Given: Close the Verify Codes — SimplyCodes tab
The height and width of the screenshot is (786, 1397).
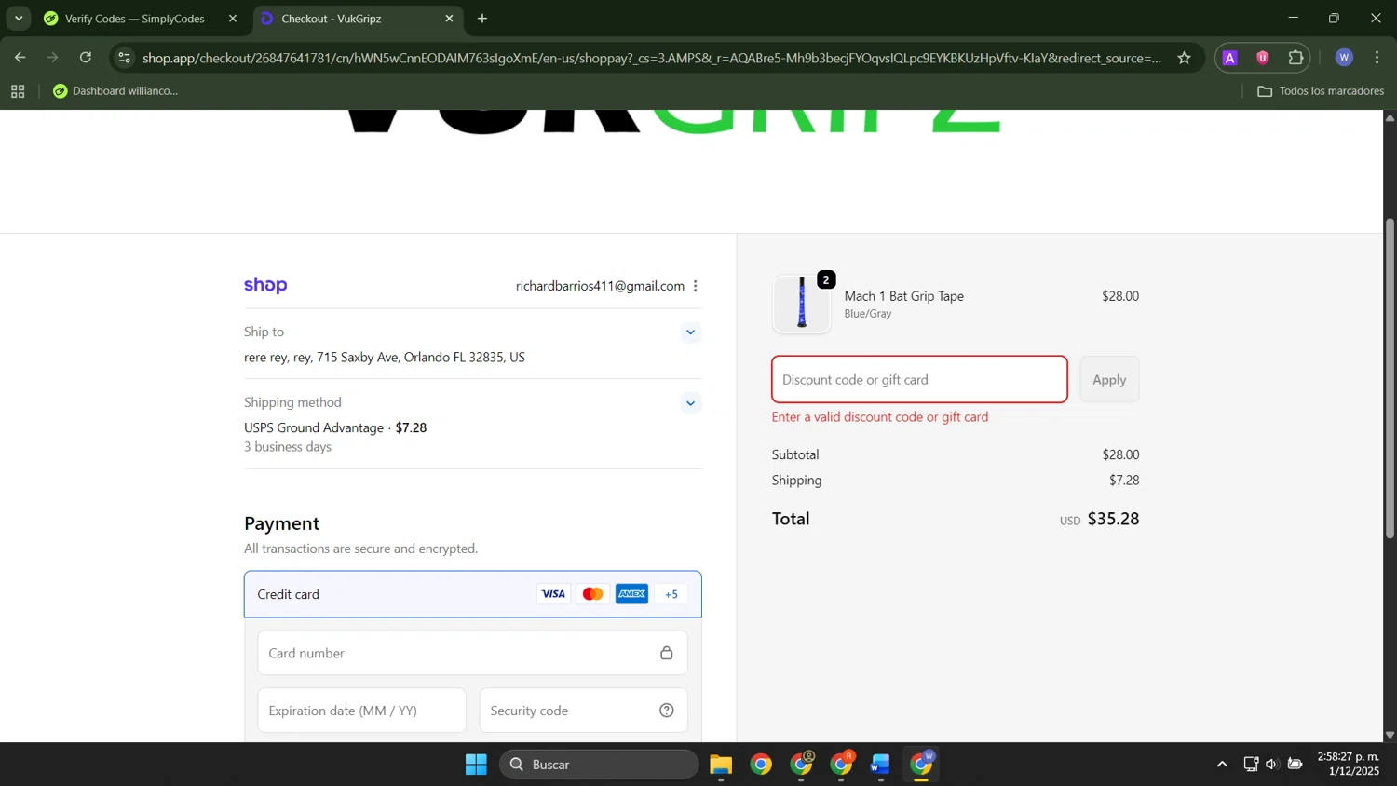Looking at the screenshot, I should point(233,19).
